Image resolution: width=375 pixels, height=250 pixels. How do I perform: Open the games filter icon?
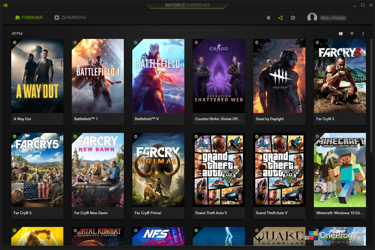point(352,34)
